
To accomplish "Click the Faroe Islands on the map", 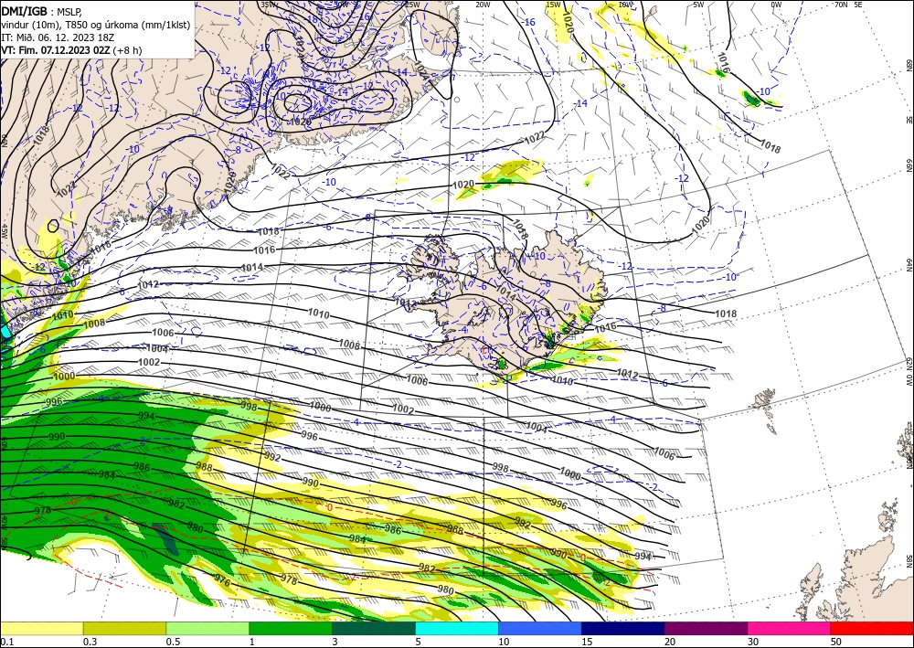I will (764, 399).
